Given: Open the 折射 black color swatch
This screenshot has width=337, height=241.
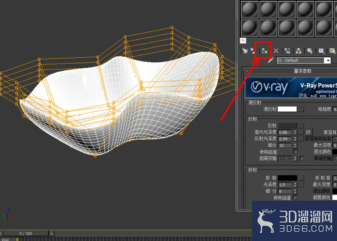Looking at the screenshot, I should [x=287, y=178].
